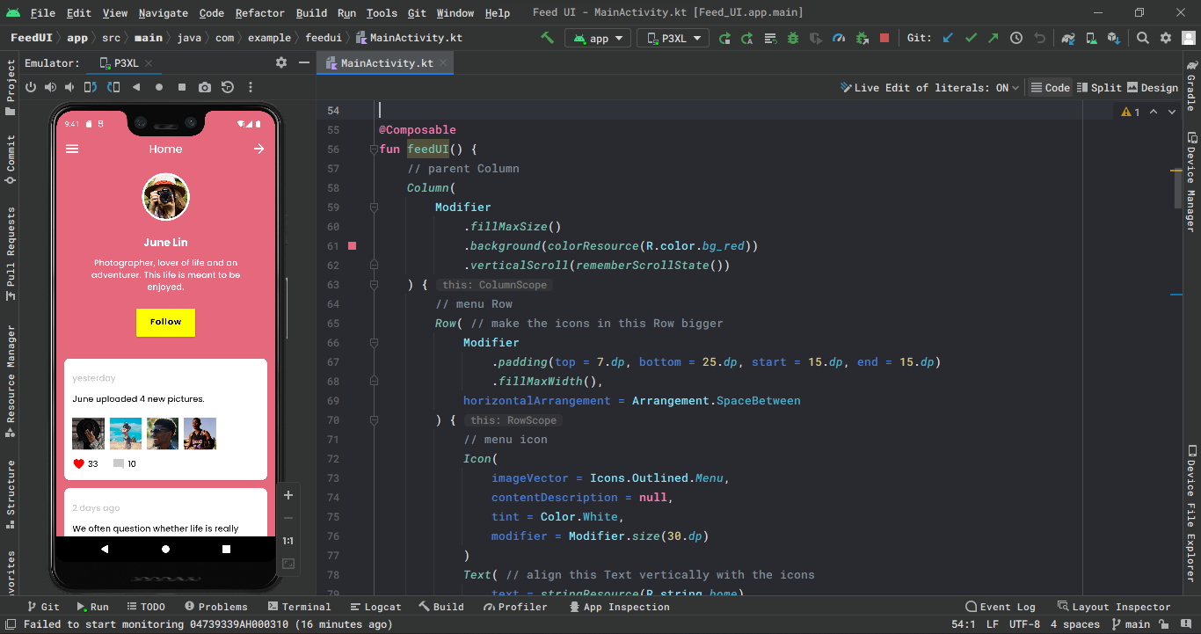1201x634 pixels.
Task: Switch editor to Design view
Action: (1152, 87)
